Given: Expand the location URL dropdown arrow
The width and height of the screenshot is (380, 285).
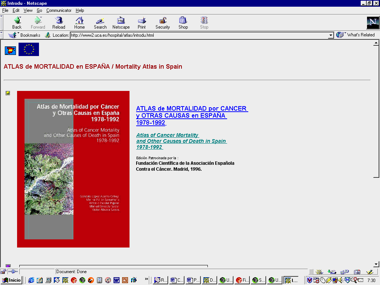Looking at the screenshot, I should pyautogui.click(x=331, y=35).
